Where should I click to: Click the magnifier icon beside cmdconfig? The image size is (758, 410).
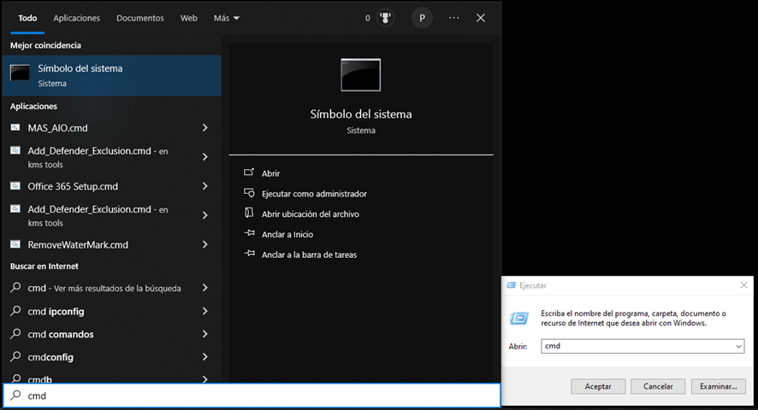(x=15, y=356)
